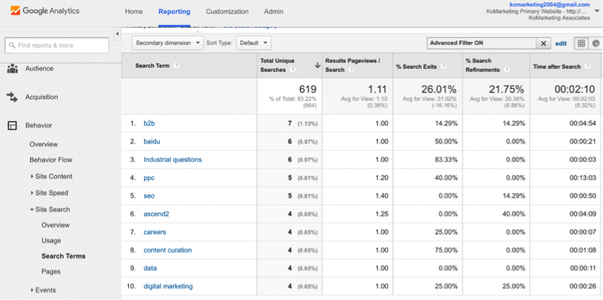This screenshot has height=300, width=603.
Task: Open the Admin tab
Action: (x=273, y=12)
